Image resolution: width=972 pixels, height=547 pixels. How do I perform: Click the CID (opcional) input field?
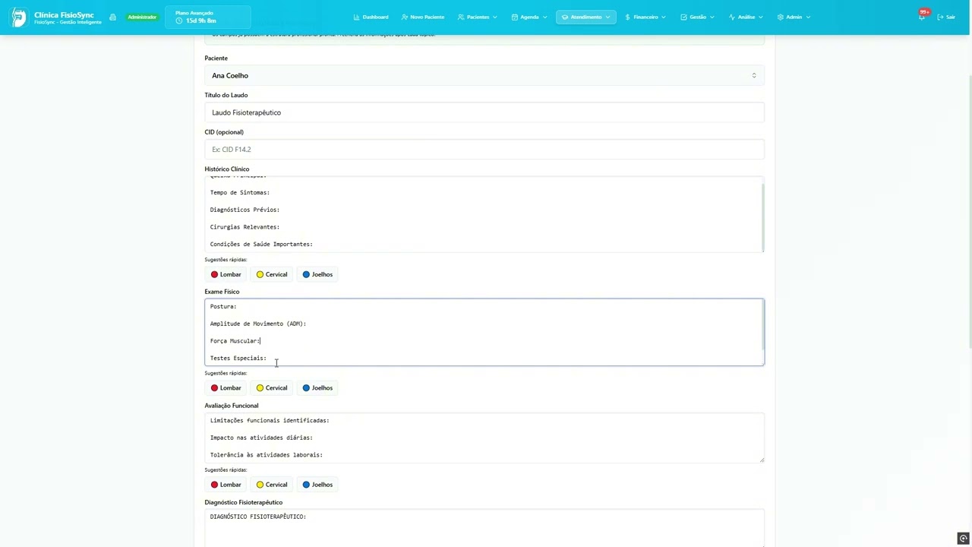click(x=484, y=150)
